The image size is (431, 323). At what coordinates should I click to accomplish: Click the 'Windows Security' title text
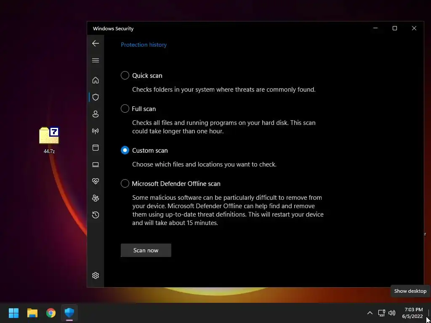click(113, 29)
